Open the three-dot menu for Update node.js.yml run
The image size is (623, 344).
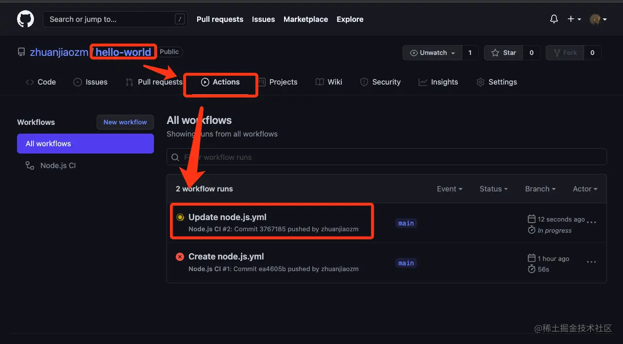pyautogui.click(x=591, y=222)
